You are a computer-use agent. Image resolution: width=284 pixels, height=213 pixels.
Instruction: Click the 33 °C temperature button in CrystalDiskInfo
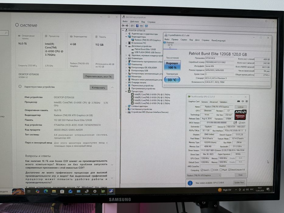point(172,80)
